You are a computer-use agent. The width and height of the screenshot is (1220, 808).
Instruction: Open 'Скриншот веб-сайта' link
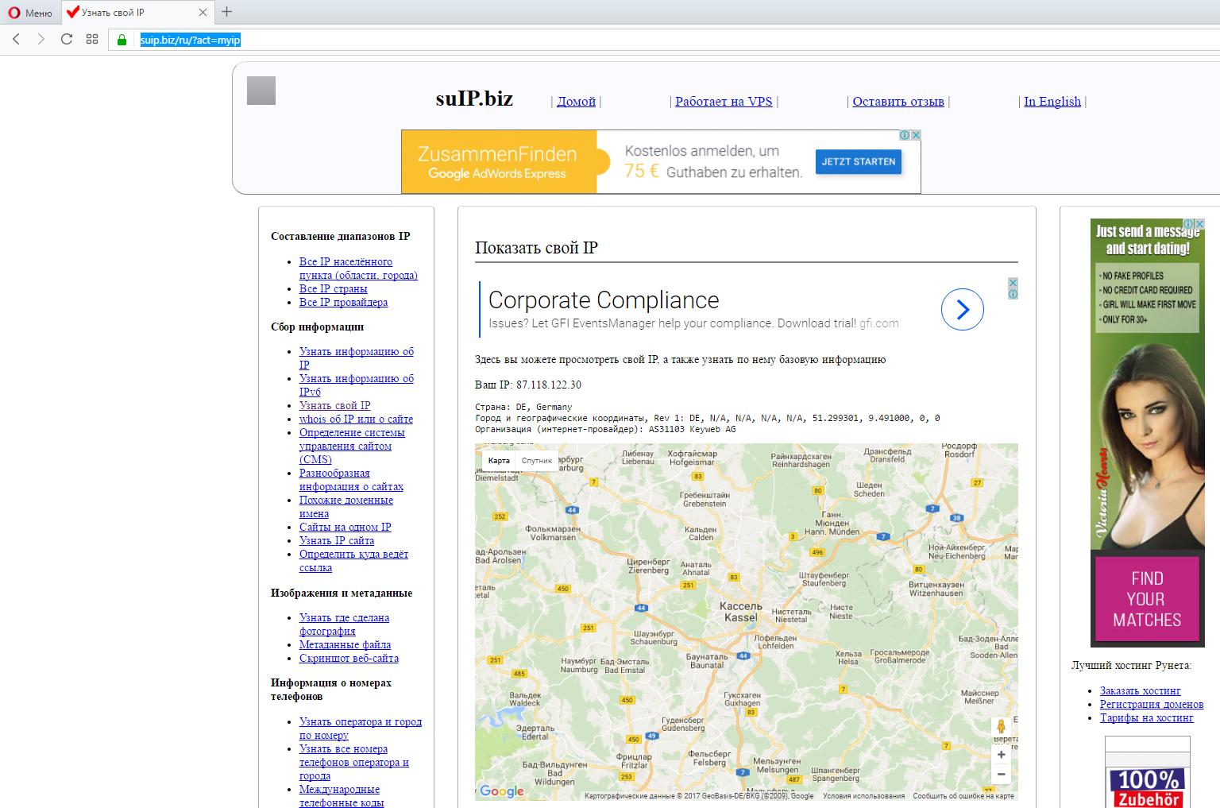(349, 658)
